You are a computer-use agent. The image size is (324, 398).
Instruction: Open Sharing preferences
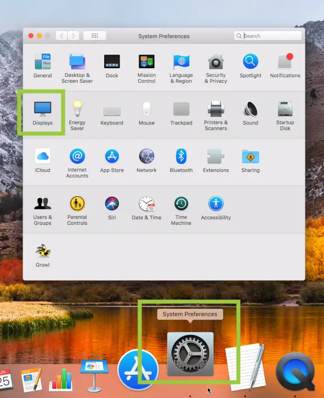250,161
